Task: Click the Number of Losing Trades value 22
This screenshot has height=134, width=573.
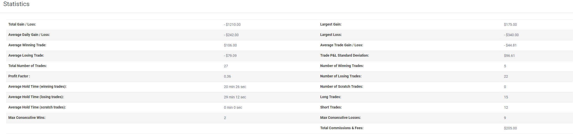Action: [506, 76]
